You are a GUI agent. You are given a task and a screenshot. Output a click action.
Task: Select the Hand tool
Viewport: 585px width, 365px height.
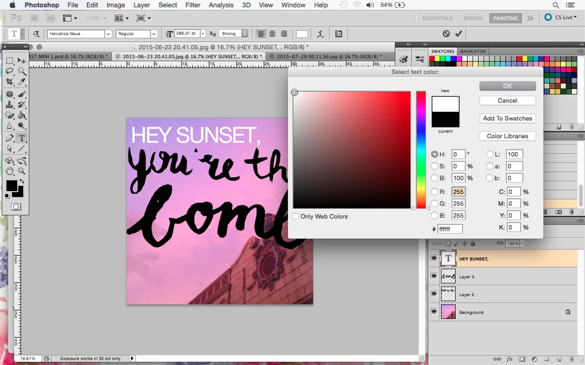point(10,171)
